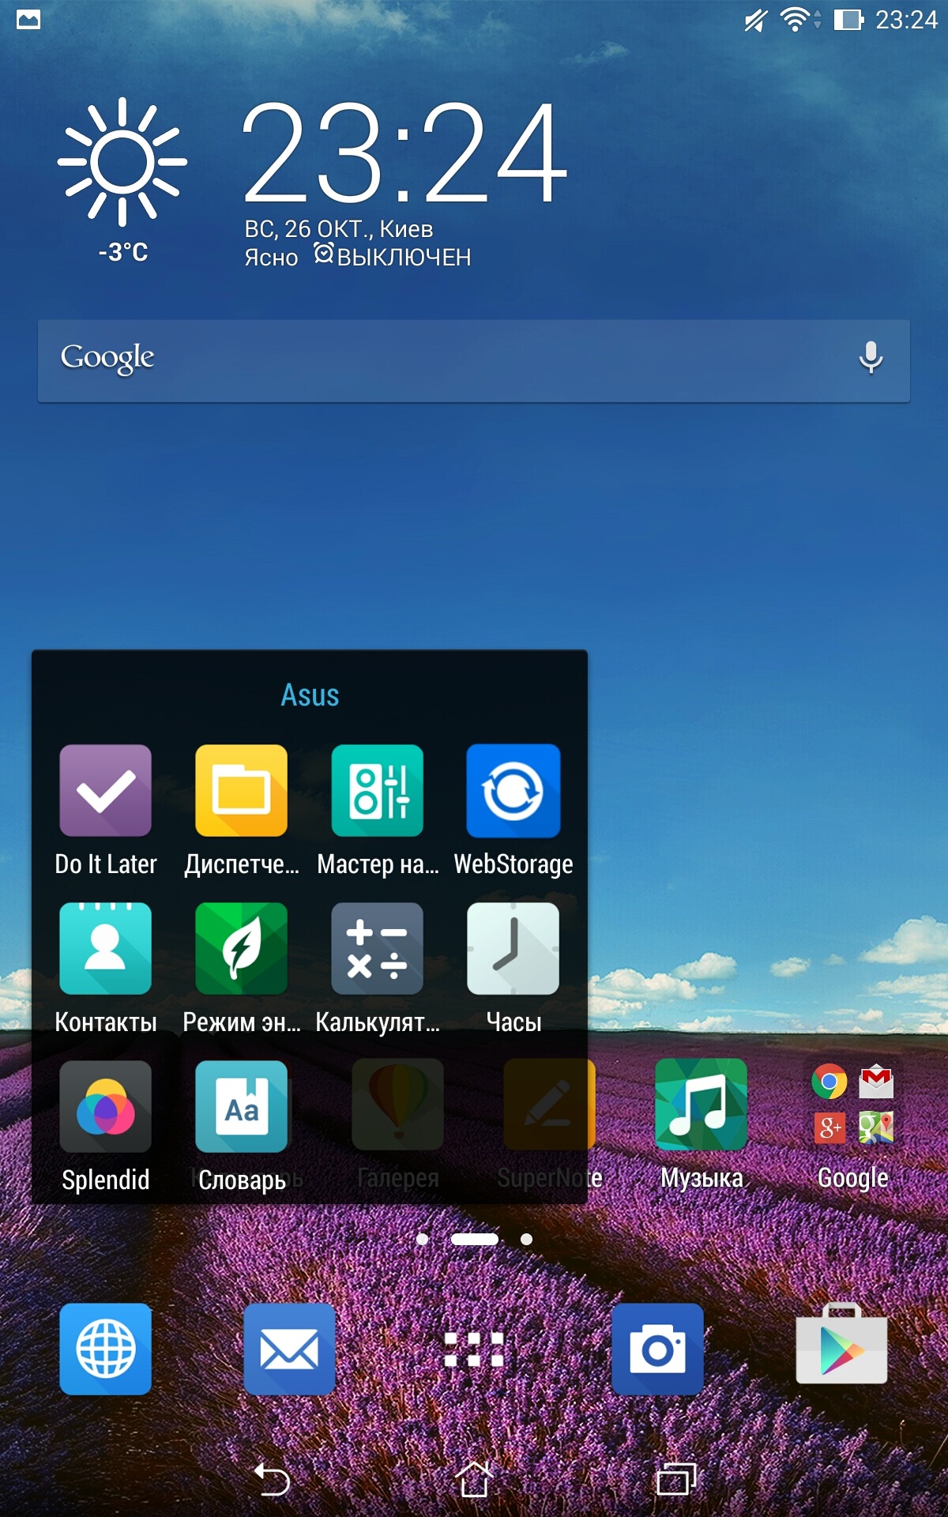Expand the Google apps folder
Viewport: 948px width, 1517px height.
(852, 1105)
